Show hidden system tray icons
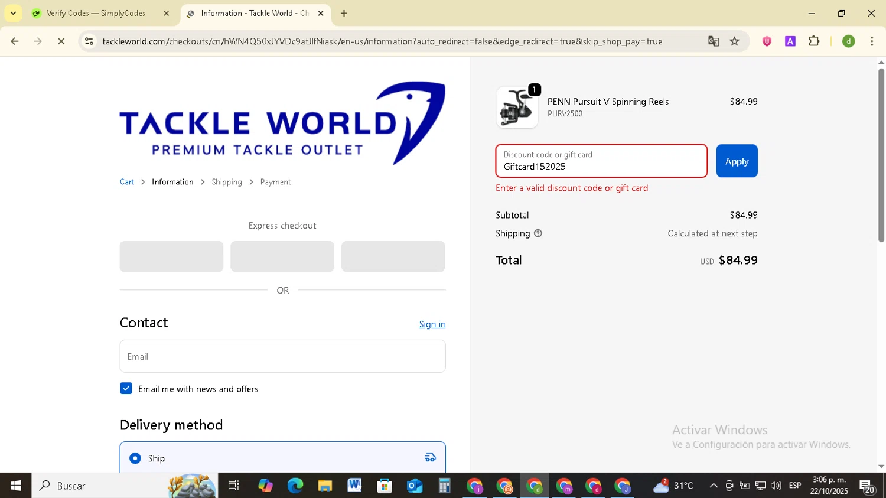The height and width of the screenshot is (498, 886). coord(714,486)
